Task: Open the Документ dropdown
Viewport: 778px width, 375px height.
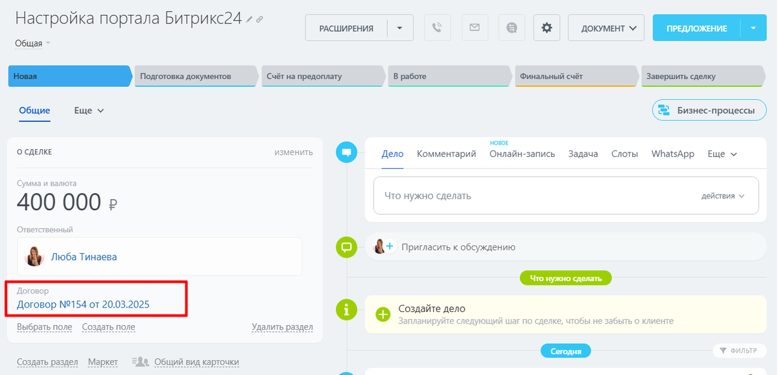Action: (606, 28)
